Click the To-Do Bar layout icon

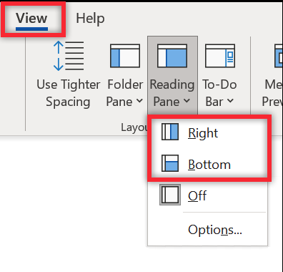[x=220, y=56]
